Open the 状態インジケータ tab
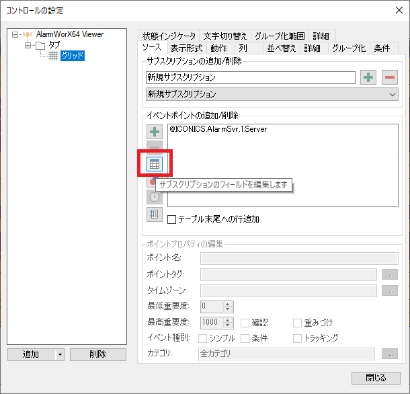 pyautogui.click(x=169, y=36)
